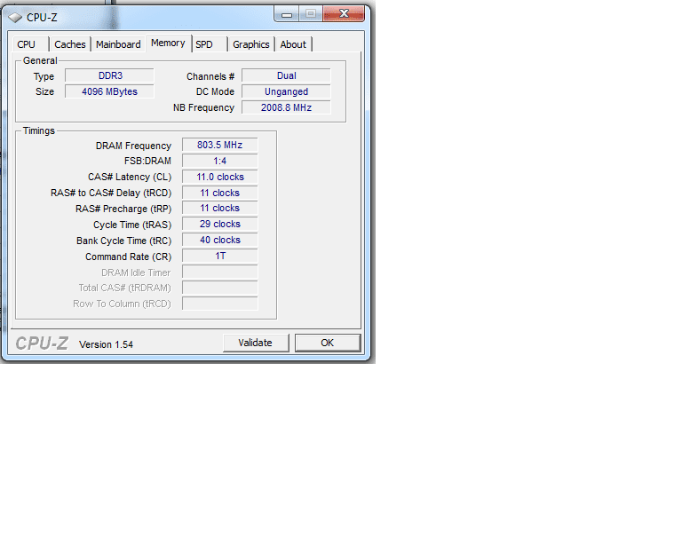The width and height of the screenshot is (682, 545).
Task: Select the Mainboard tab
Action: pos(118,44)
